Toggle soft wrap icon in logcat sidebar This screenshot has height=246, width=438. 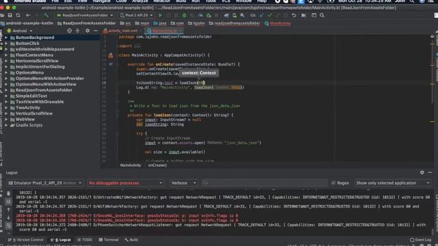[x=9, y=225]
